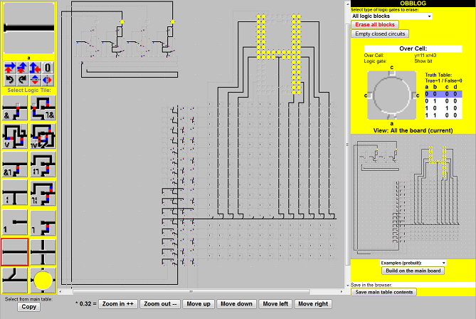476x319 pixels.
Task: Click the 0 reset button in the tile controls
Action: click(47, 68)
